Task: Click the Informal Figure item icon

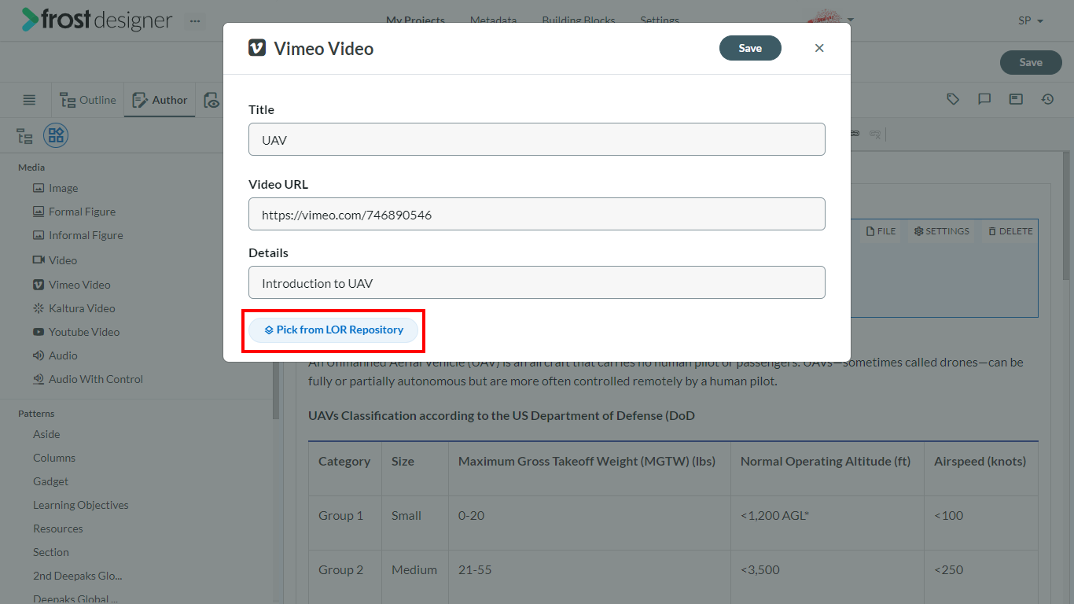Action: coord(39,235)
